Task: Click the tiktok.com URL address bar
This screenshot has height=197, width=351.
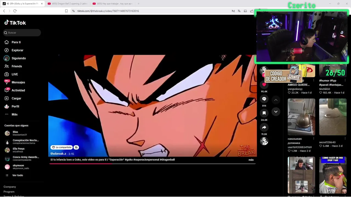Action: pos(151,11)
